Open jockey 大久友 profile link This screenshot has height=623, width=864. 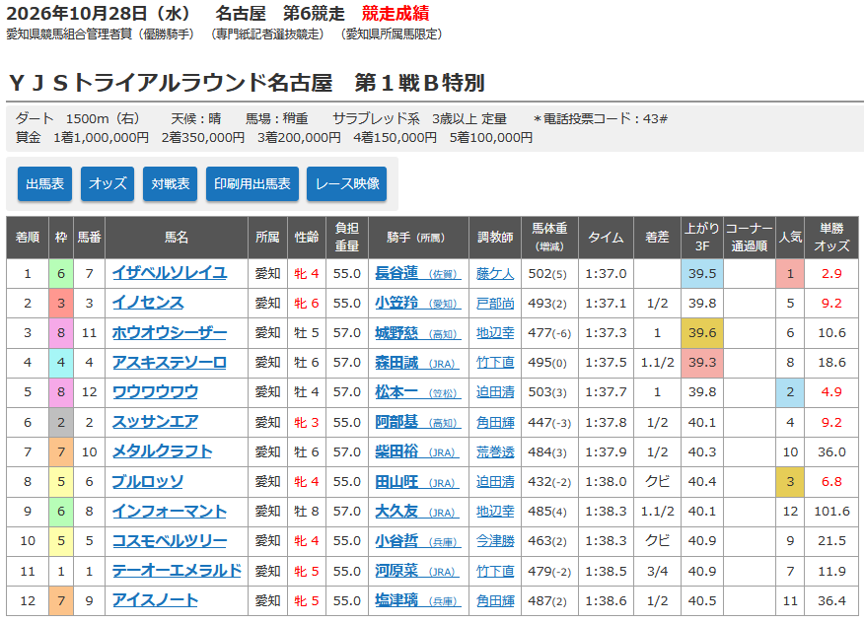point(417,512)
